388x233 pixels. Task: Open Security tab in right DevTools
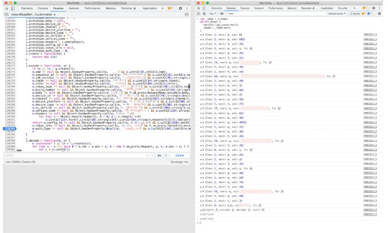click(x=343, y=8)
